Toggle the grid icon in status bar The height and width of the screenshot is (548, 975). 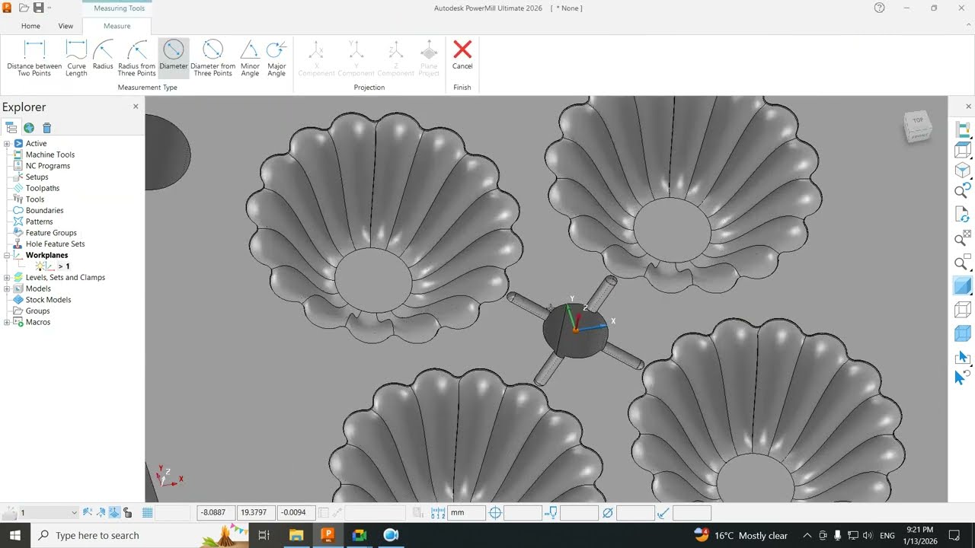(148, 512)
